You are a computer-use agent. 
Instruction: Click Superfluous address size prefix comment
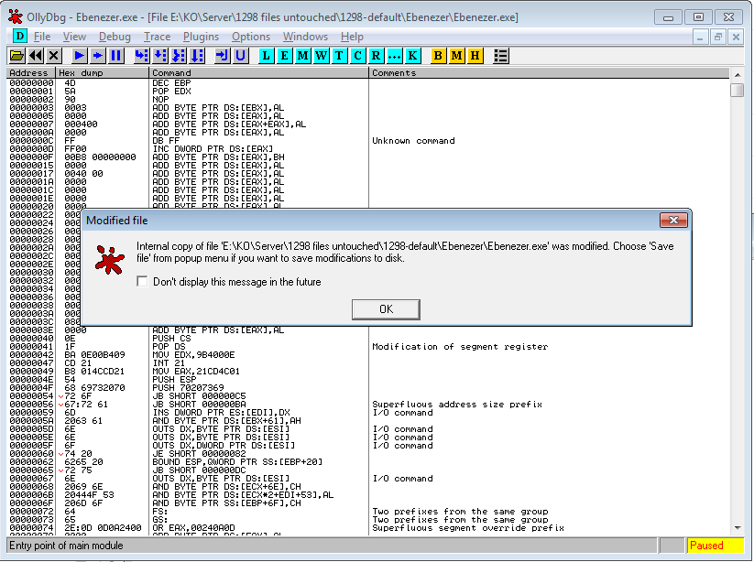(457, 404)
